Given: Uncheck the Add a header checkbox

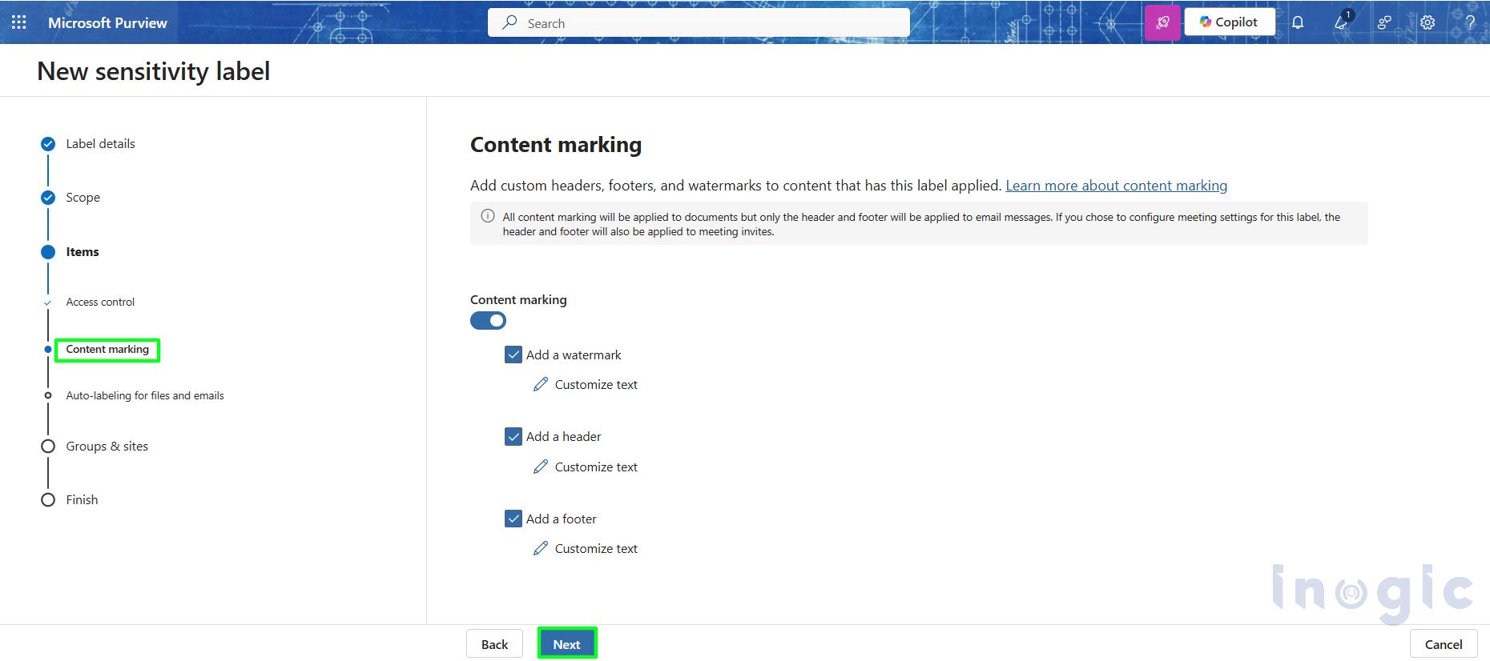Looking at the screenshot, I should pos(513,437).
